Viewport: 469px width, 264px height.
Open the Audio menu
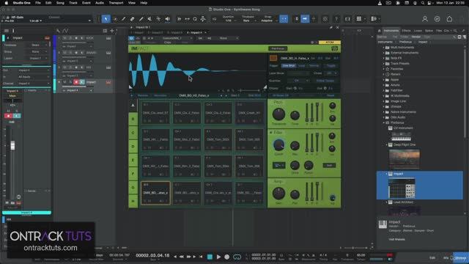(x=100, y=3)
